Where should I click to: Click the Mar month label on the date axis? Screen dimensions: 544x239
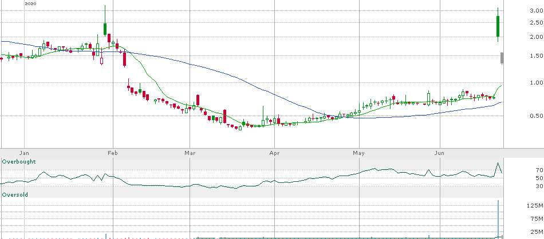[190, 153]
